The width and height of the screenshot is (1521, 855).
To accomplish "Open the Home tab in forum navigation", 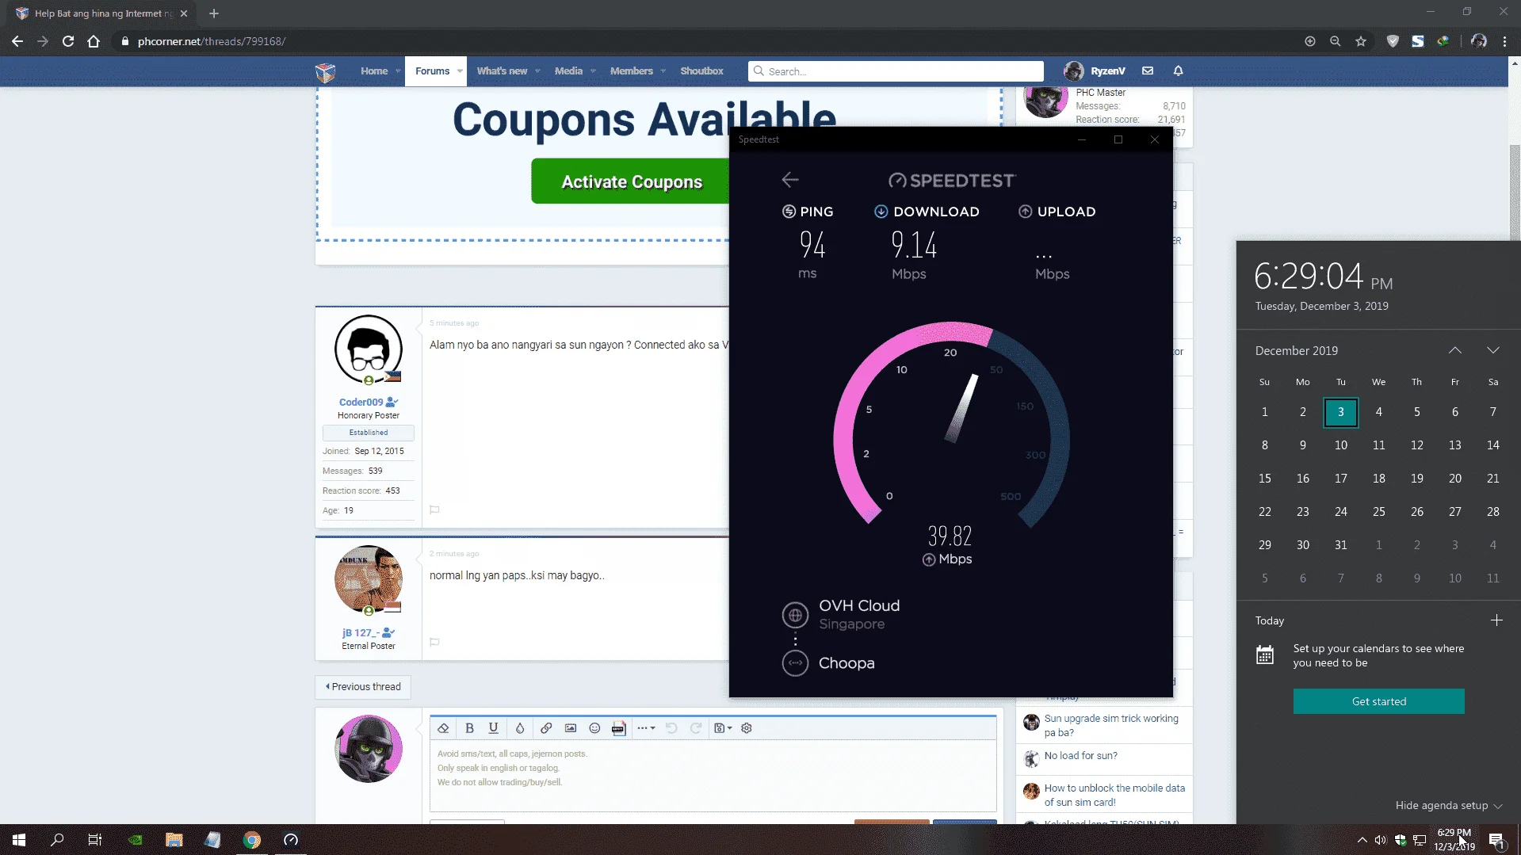I will [x=374, y=71].
